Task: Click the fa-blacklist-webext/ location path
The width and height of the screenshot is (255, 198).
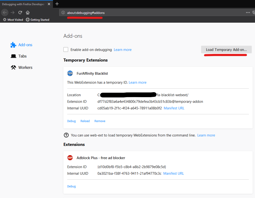Action: [172, 95]
